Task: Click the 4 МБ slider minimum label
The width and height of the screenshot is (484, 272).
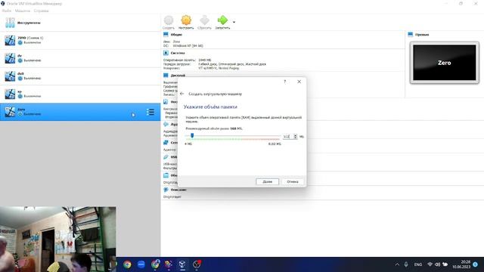Action: 188,144
